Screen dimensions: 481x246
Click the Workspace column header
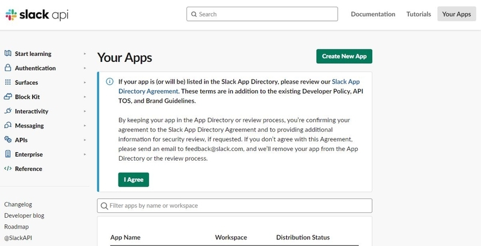point(231,238)
